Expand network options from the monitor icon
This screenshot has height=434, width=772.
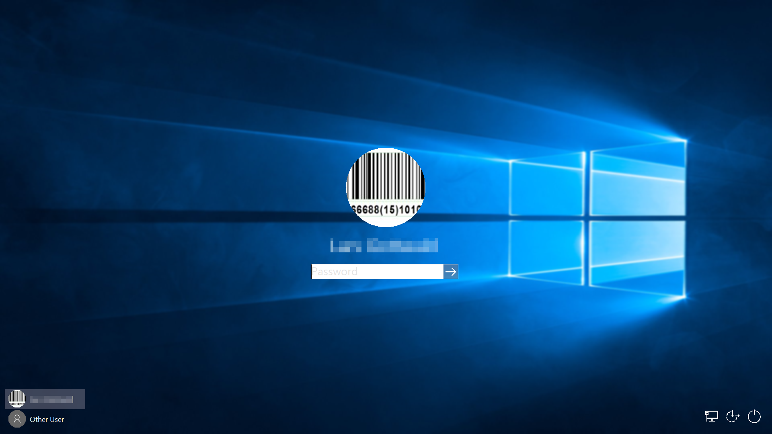coord(711,416)
